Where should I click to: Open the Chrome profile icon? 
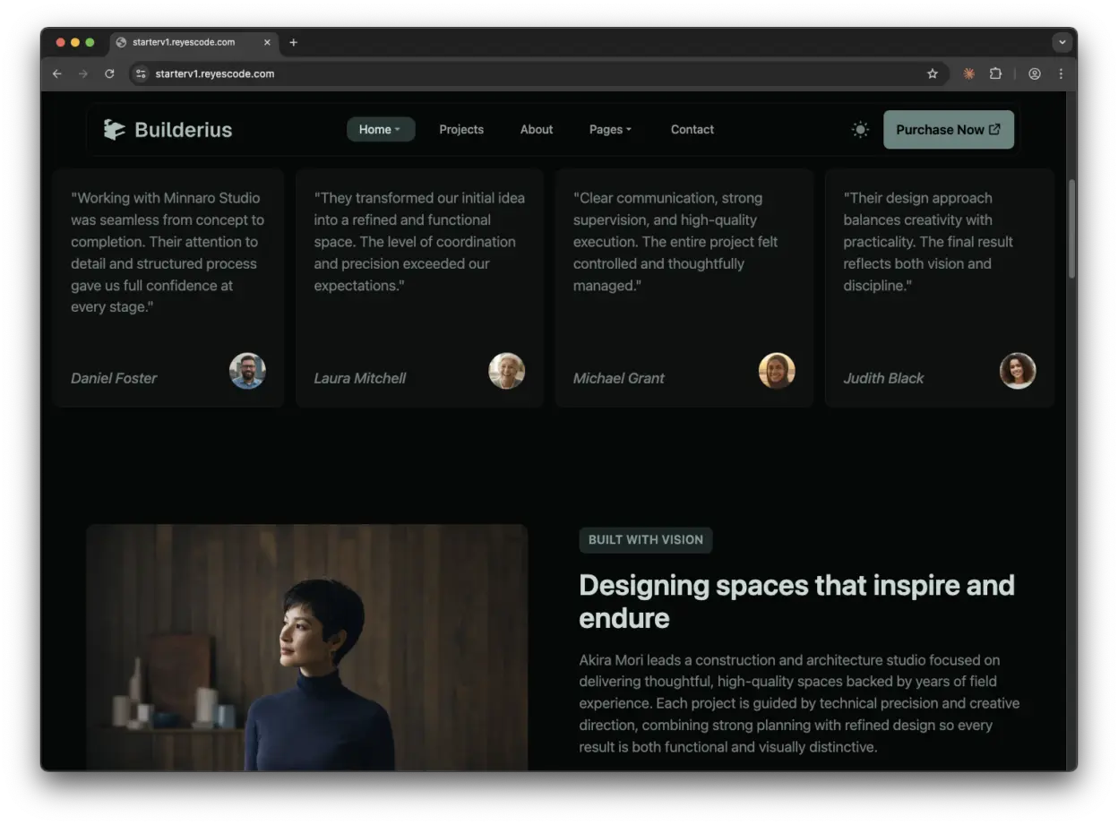[x=1035, y=74]
